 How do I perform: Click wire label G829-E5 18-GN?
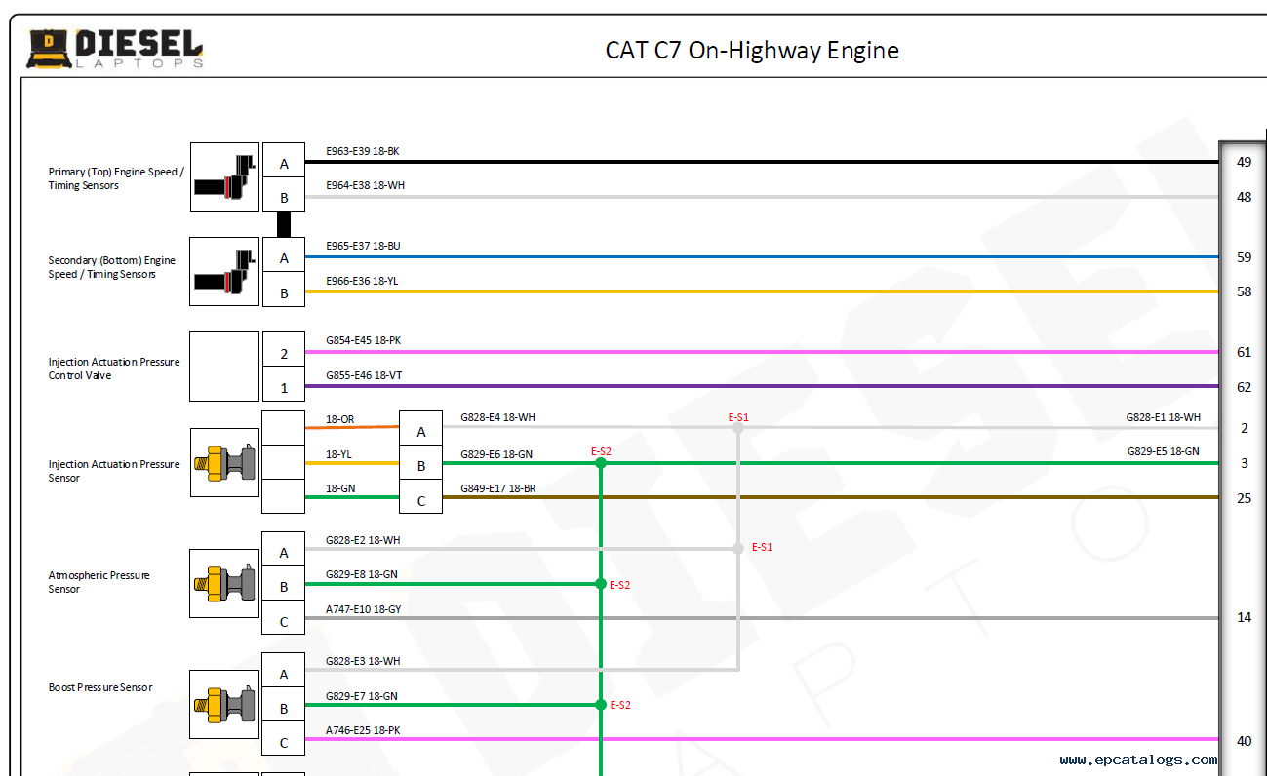click(x=1164, y=451)
